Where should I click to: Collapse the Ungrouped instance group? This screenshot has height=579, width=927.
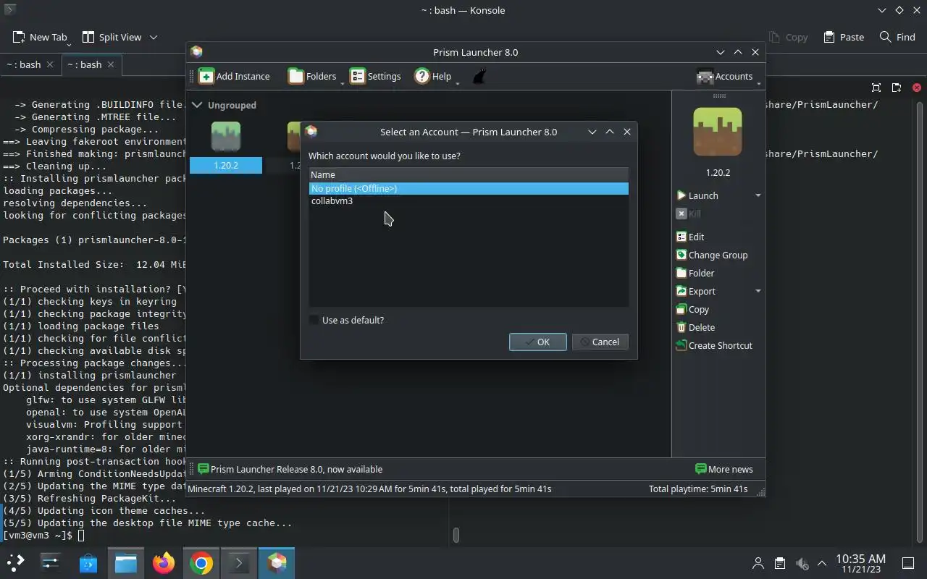coord(197,105)
